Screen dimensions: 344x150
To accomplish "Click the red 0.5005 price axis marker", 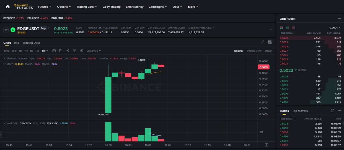I will click(263, 67).
